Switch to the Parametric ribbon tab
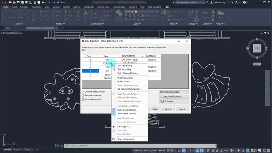Image resolution: width=272 pixels, height=153 pixels. click(x=37, y=7)
